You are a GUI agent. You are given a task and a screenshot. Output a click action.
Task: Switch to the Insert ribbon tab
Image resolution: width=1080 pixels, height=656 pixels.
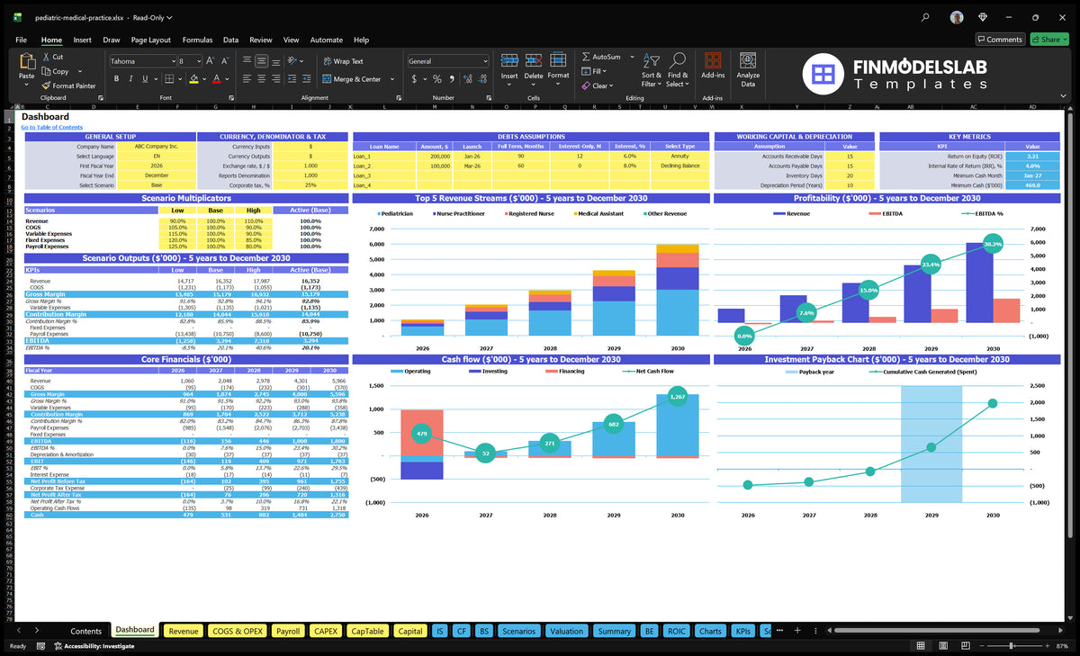(82, 40)
